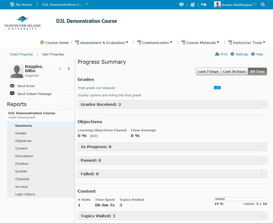This screenshot has width=273, height=223.
Task: Click the Assessment & Evaluation link icon
Action: (77, 42)
